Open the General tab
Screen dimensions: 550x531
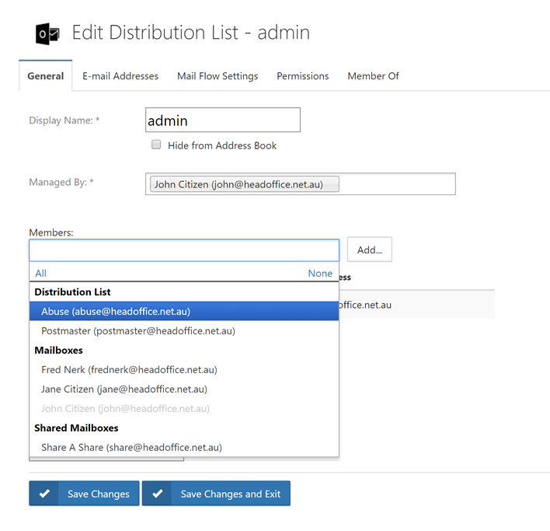pos(46,76)
